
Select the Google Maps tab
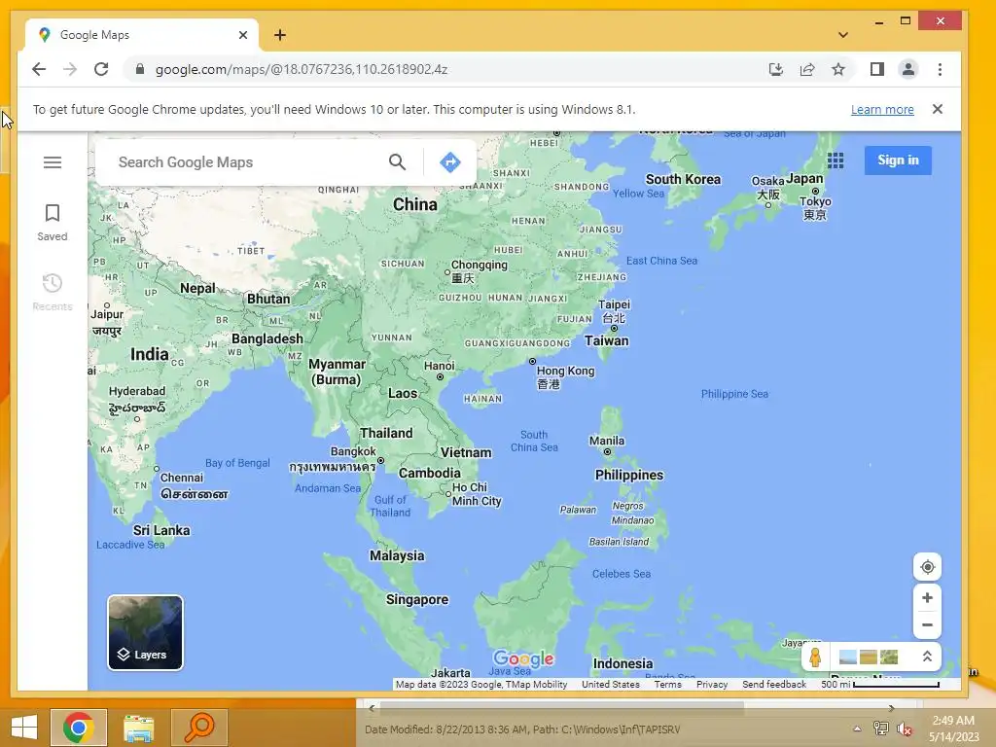[141, 35]
